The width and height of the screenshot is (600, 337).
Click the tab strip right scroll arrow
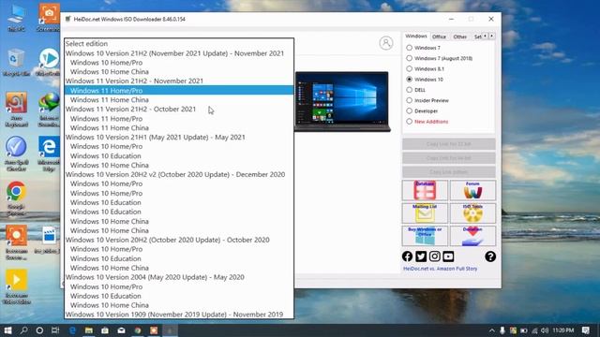point(491,36)
